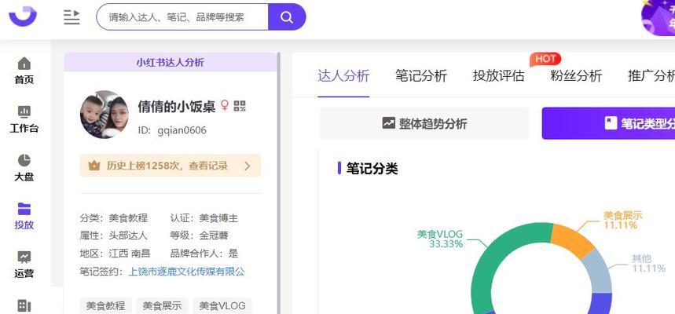This screenshot has height=314, width=675.
Task: Click the 笔记分类 section heading
Action: coord(372,168)
